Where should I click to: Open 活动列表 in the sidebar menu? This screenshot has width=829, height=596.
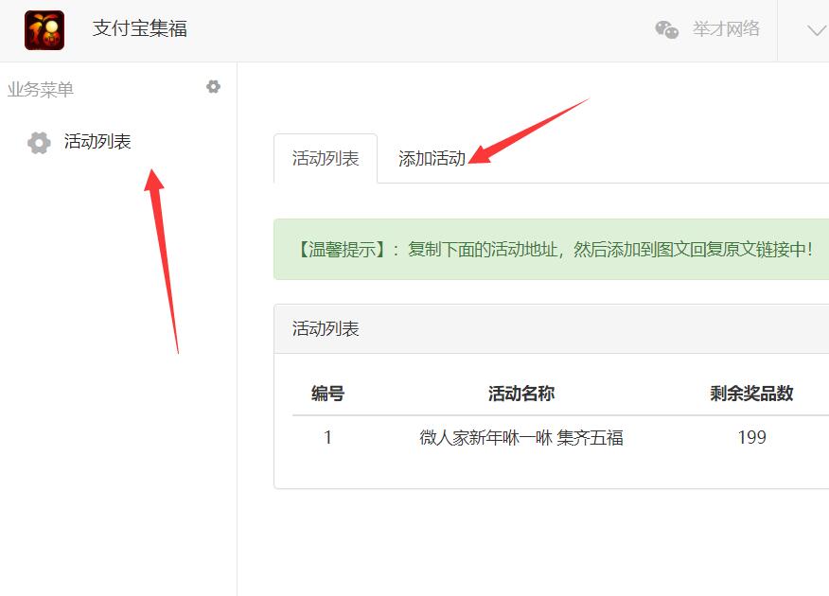97,142
